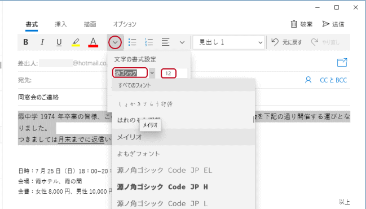Choose 源ノ角ゴシック Code JP H font
Viewport: 366px width, 209px height.
point(183,187)
